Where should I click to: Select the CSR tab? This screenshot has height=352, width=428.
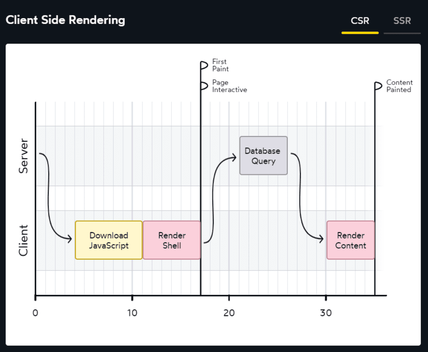click(360, 21)
